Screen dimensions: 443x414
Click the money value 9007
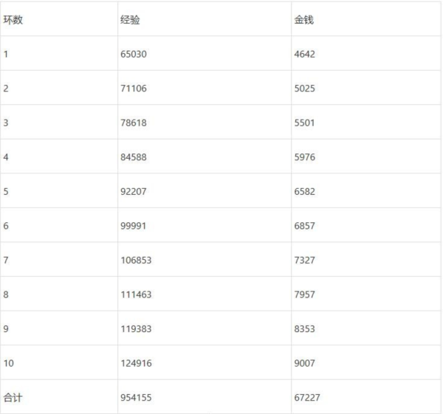(x=304, y=363)
